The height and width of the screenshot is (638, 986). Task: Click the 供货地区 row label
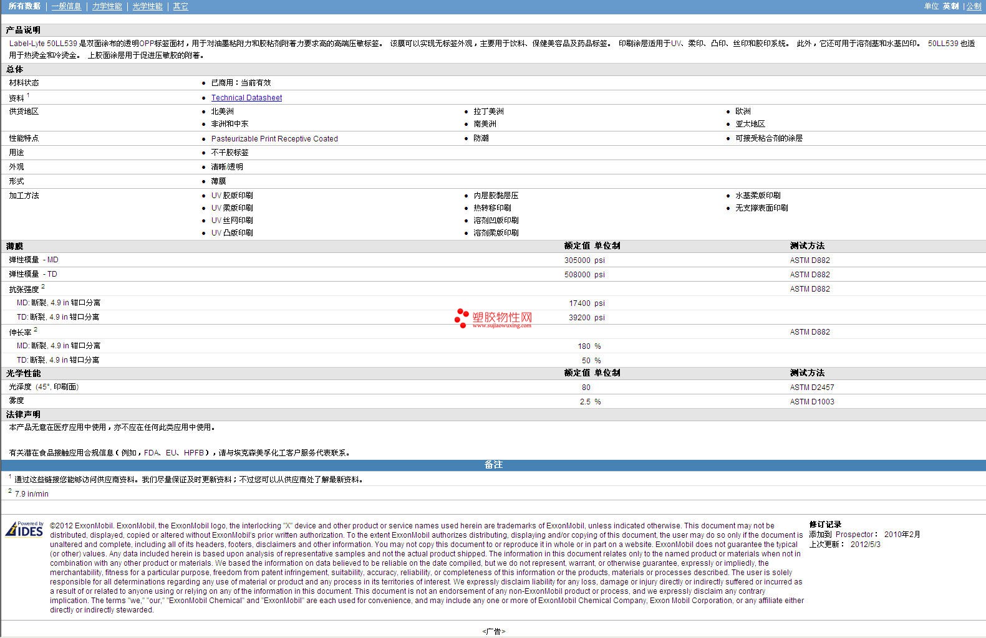tap(24, 112)
